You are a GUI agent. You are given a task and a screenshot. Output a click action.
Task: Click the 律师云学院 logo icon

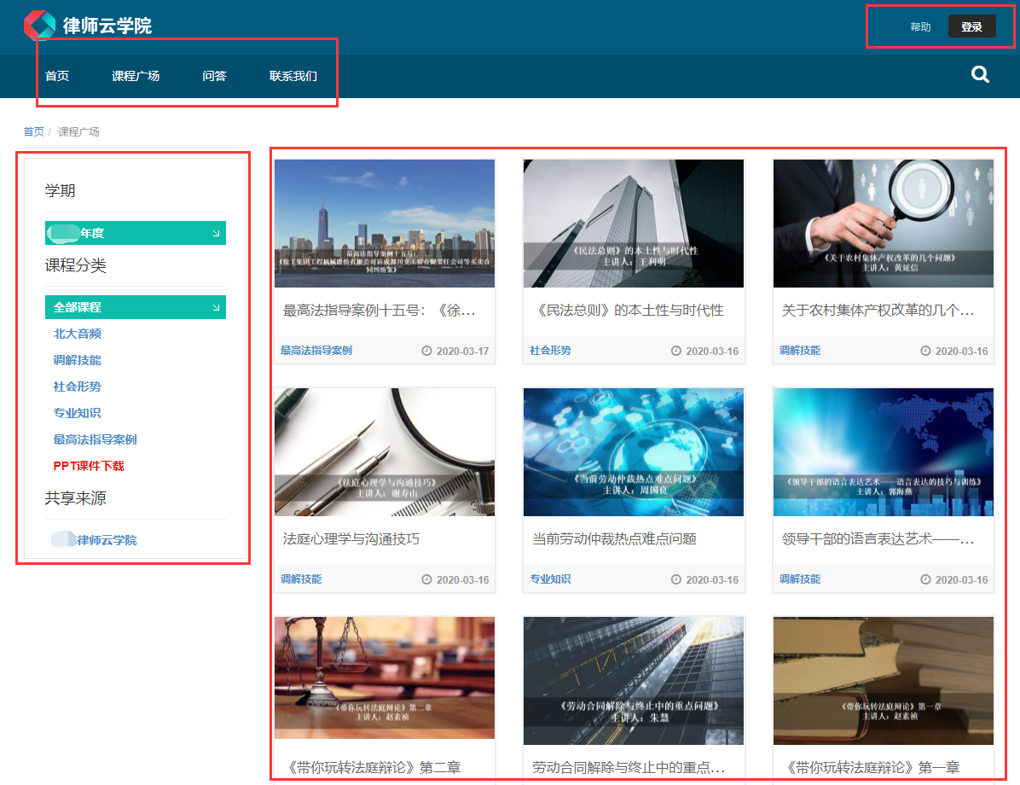pyautogui.click(x=39, y=26)
